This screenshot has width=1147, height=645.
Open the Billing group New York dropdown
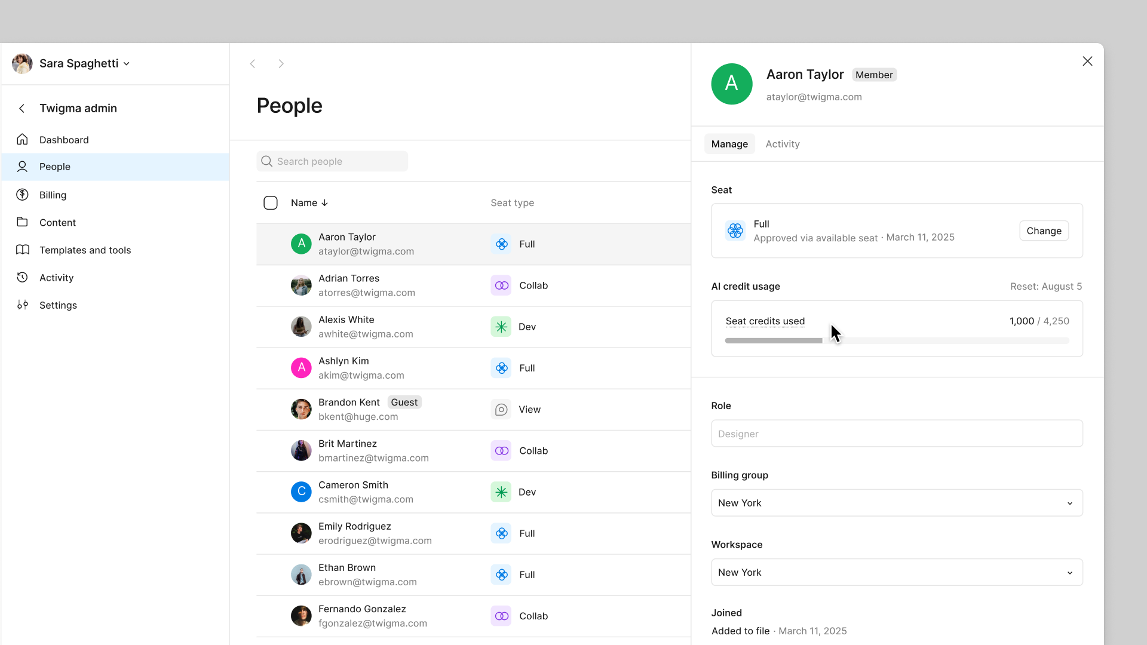[897, 502]
